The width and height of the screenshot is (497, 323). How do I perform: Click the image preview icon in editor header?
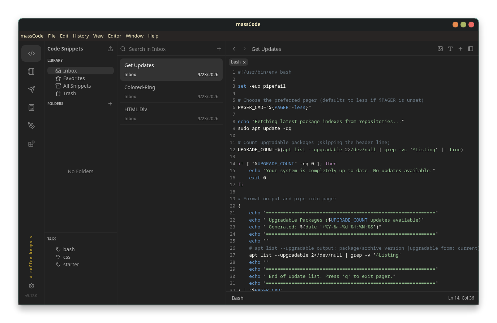pos(440,49)
